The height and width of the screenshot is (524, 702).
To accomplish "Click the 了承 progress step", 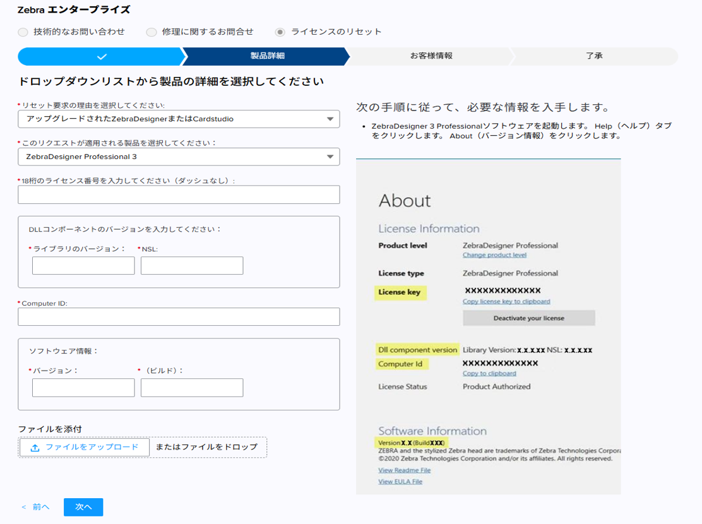I will [x=594, y=56].
